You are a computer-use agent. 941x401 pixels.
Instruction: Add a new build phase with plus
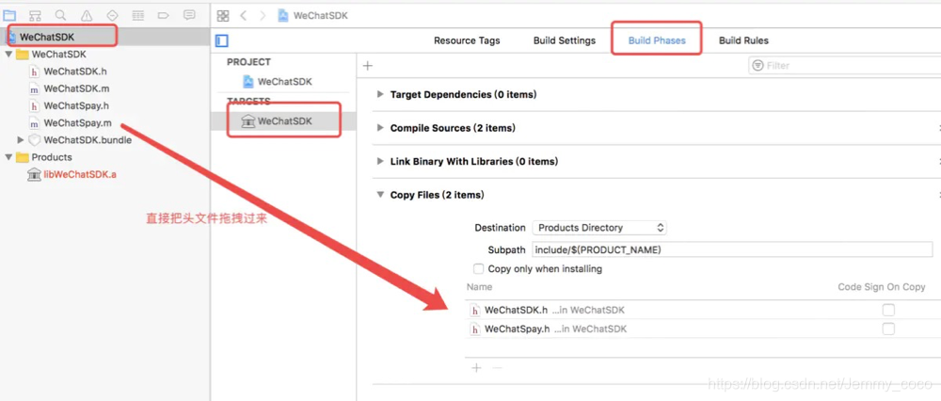368,66
